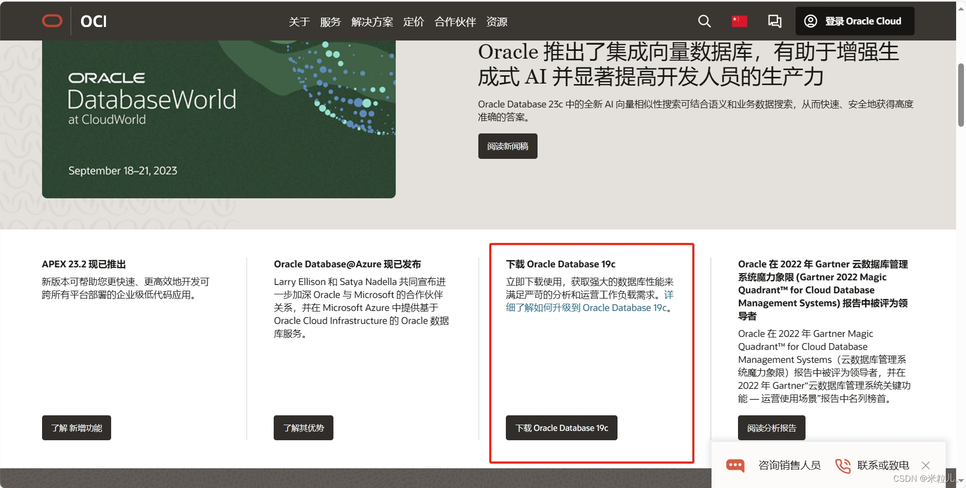The image size is (966, 488).
Task: Click 联系或致电 text
Action: point(883,465)
